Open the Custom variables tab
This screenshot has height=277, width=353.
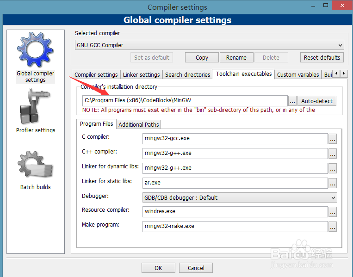coord(298,75)
